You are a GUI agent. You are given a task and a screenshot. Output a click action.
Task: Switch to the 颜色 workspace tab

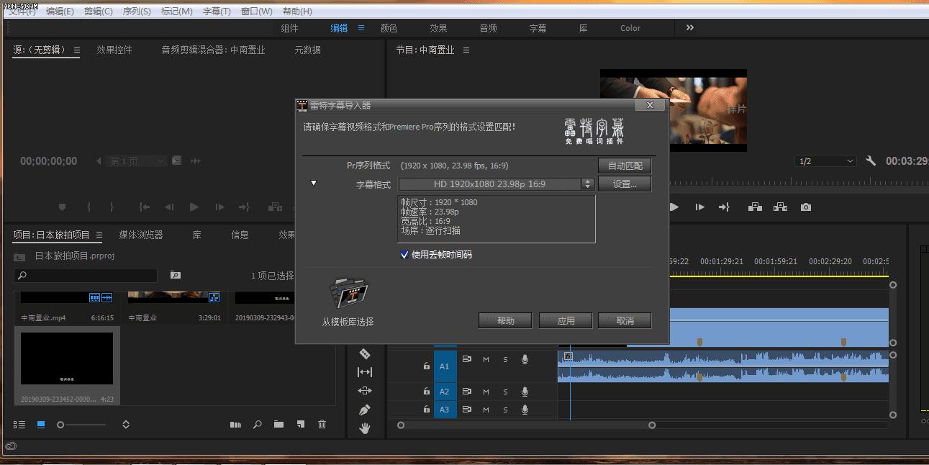click(x=389, y=28)
